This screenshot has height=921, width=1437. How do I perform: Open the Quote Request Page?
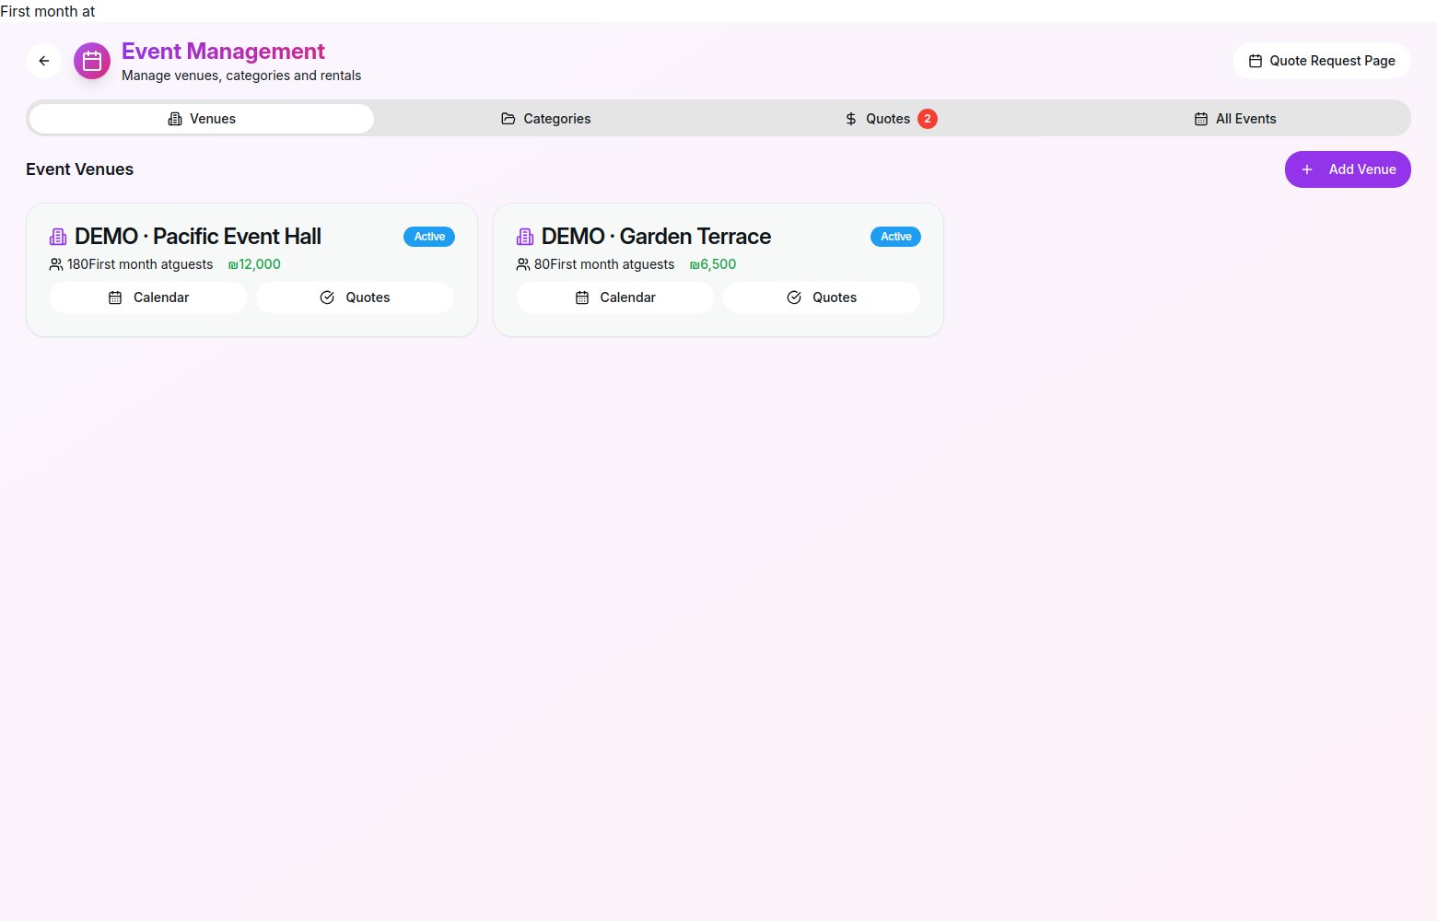[x=1322, y=61]
